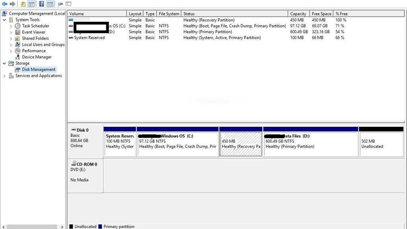Screen dimensions: 407x229
Task: Click the Up one level folder icon
Action: pyautogui.click(x=23, y=4)
